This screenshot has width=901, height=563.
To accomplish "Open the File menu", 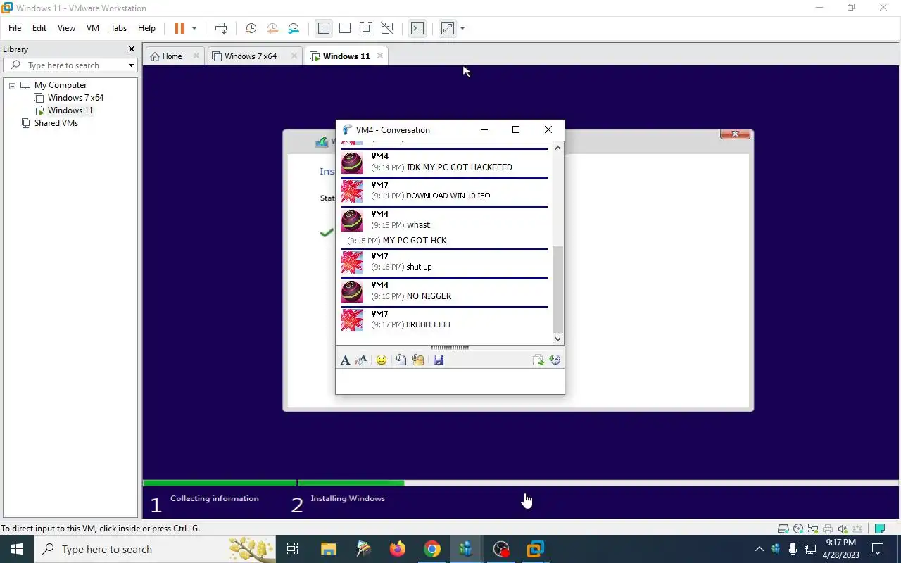I will (15, 28).
